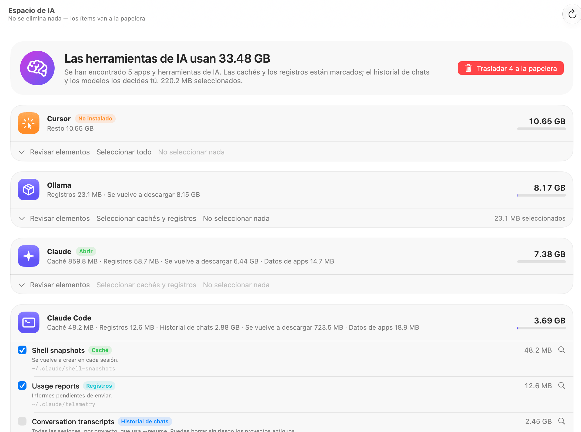Uncheck the Usage reports checkbox
The image size is (581, 432).
[22, 386]
